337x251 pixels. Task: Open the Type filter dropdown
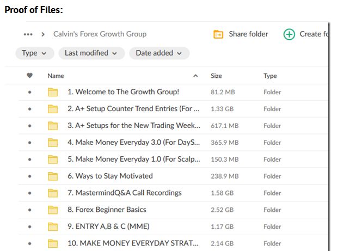[35, 53]
